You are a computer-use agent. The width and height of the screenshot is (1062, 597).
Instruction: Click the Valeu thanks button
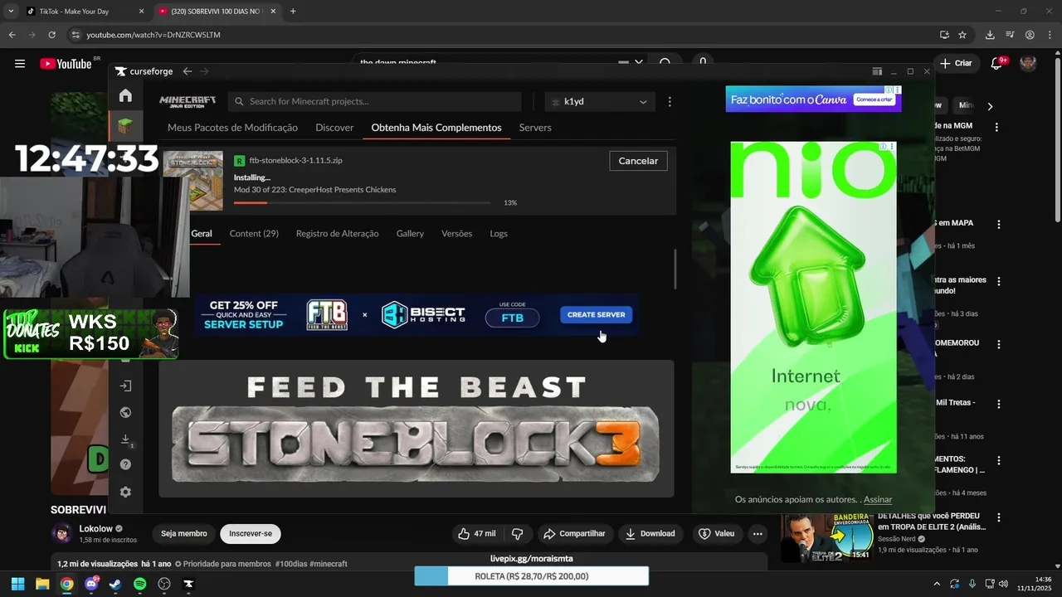717,533
